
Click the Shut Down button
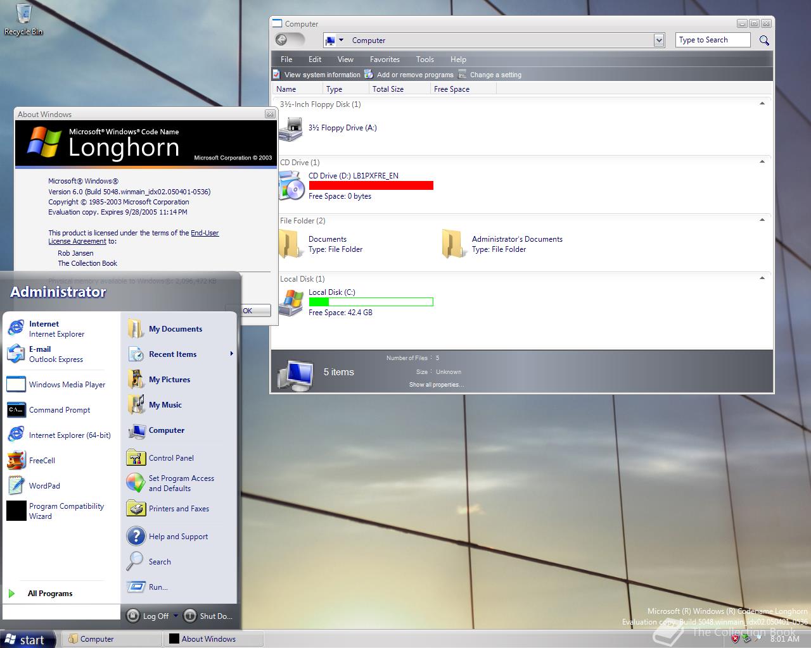point(208,616)
